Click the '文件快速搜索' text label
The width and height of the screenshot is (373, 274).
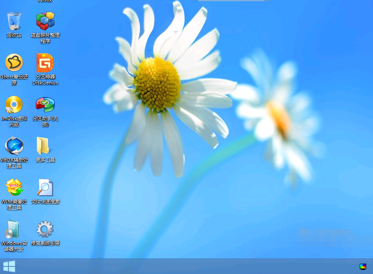click(45, 202)
